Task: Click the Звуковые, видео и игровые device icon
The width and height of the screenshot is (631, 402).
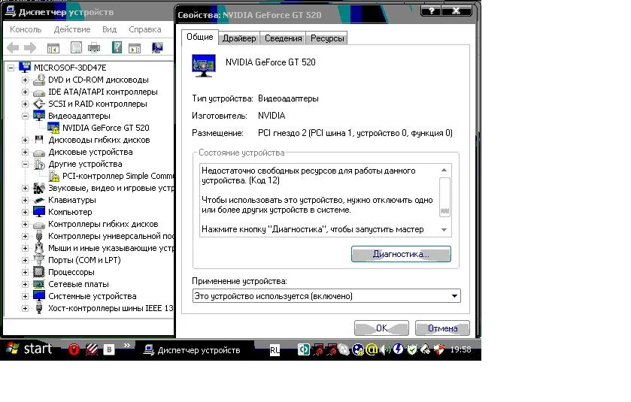Action: 39,188
